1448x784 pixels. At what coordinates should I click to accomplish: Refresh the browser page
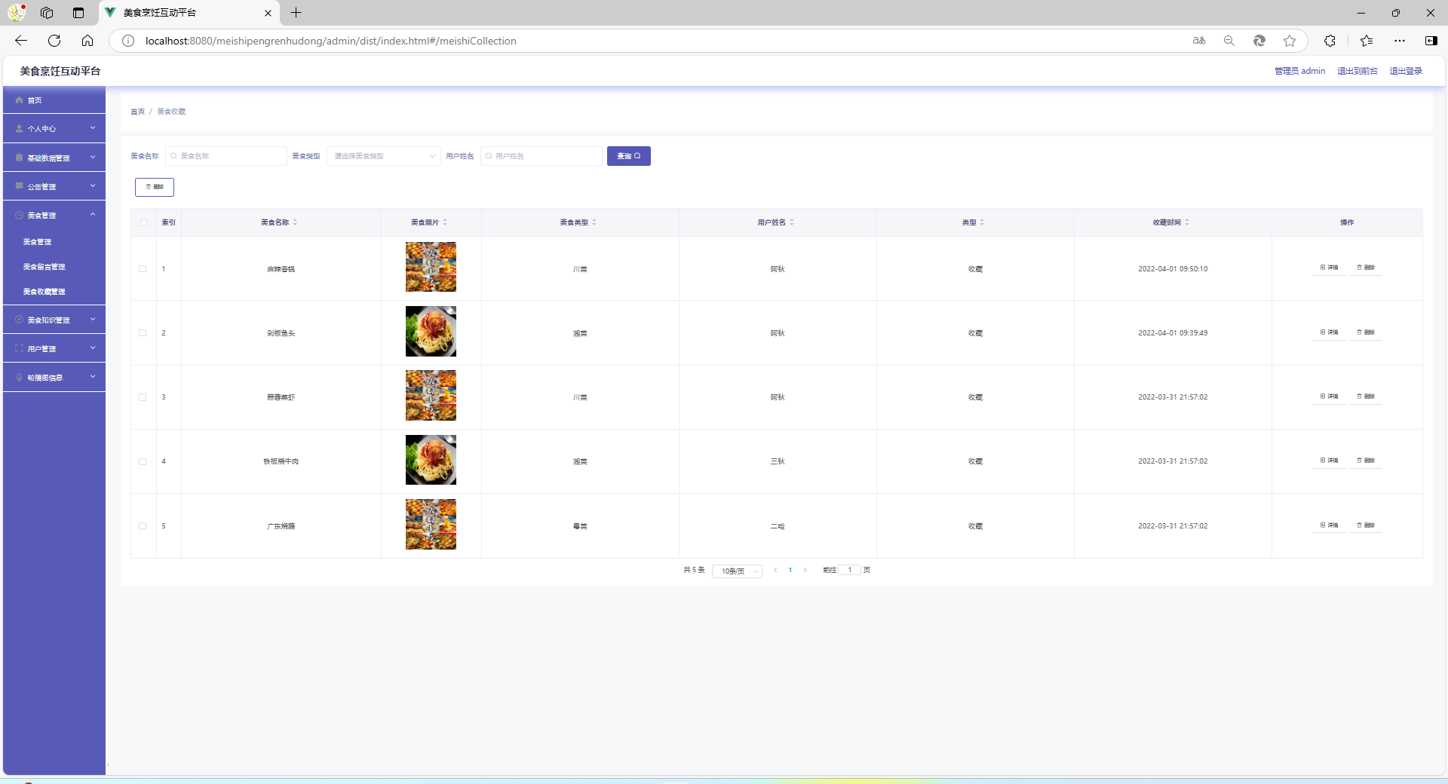click(x=54, y=41)
